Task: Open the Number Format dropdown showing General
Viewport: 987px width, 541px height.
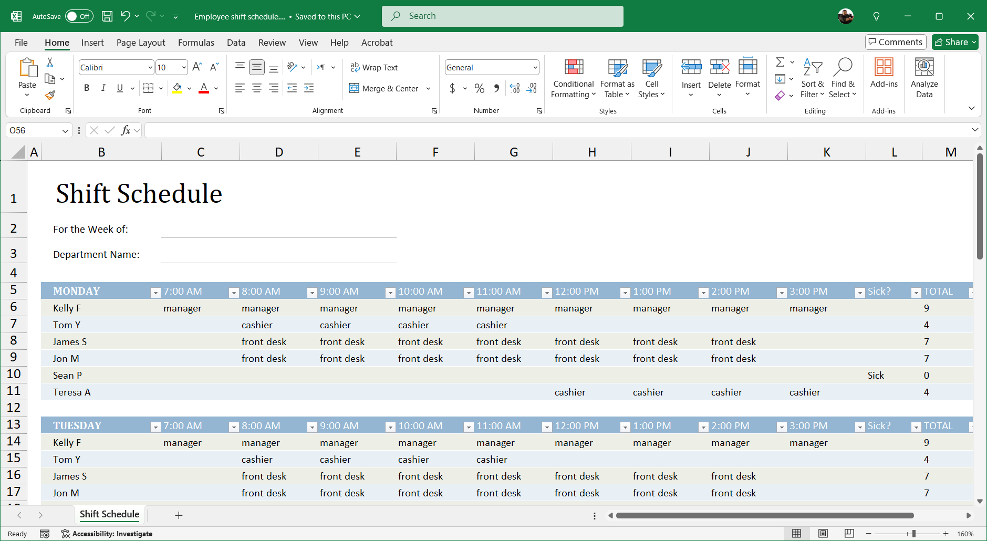Action: tap(491, 67)
